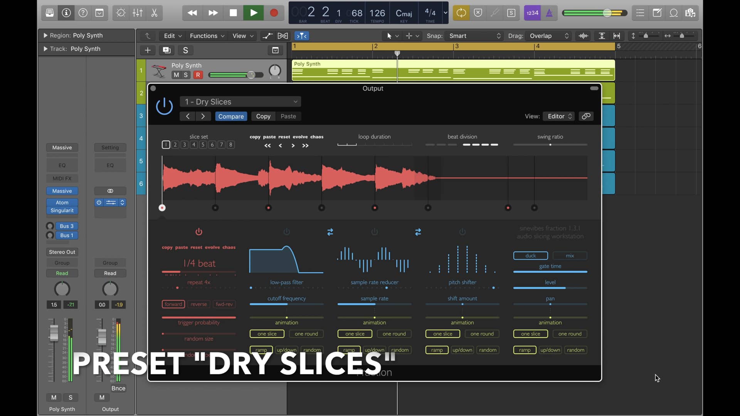
Task: Click the Compare button
Action: point(231,116)
